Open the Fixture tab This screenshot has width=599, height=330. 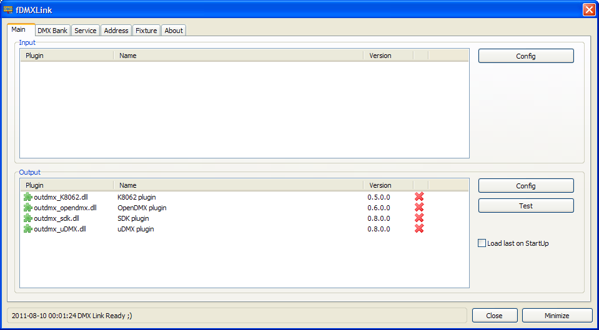146,31
